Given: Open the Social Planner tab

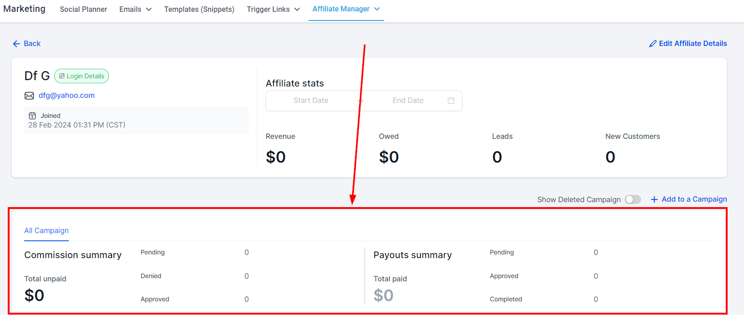Looking at the screenshot, I should coord(83,9).
